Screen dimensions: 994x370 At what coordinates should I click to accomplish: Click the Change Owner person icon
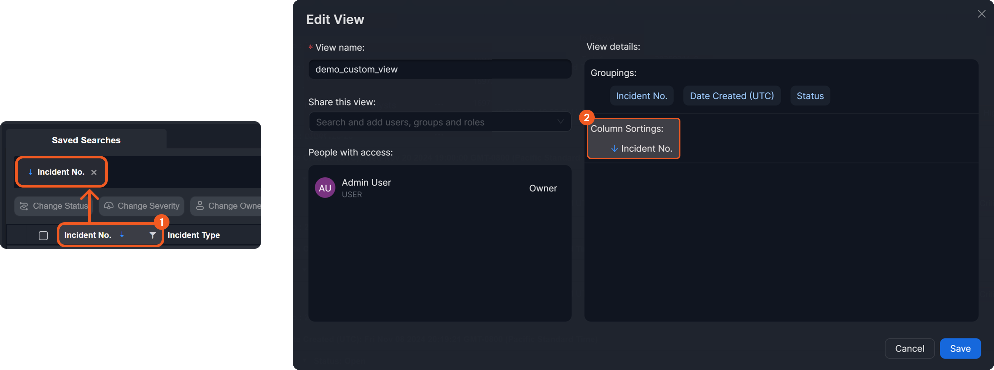200,206
